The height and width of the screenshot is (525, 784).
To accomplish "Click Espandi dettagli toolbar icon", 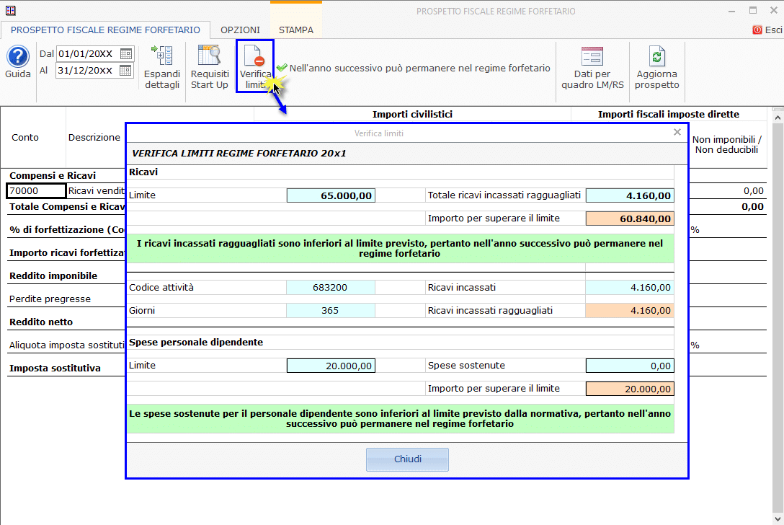I will coord(161,68).
